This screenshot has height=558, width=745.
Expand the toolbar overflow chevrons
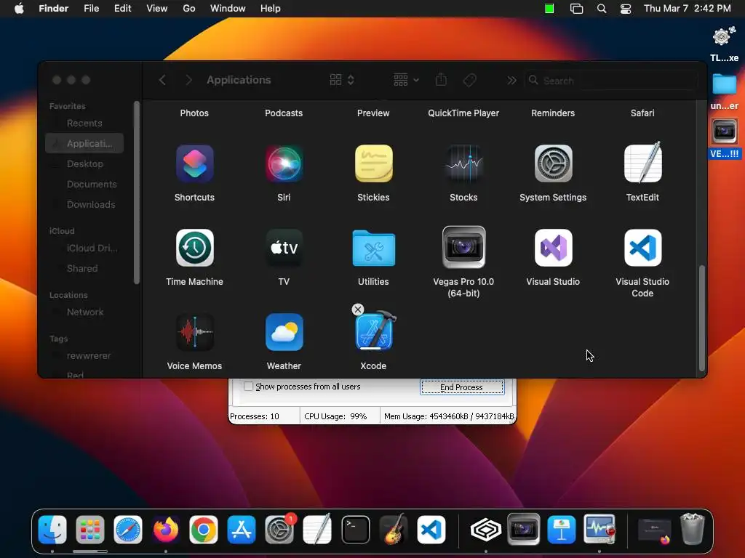pos(511,80)
